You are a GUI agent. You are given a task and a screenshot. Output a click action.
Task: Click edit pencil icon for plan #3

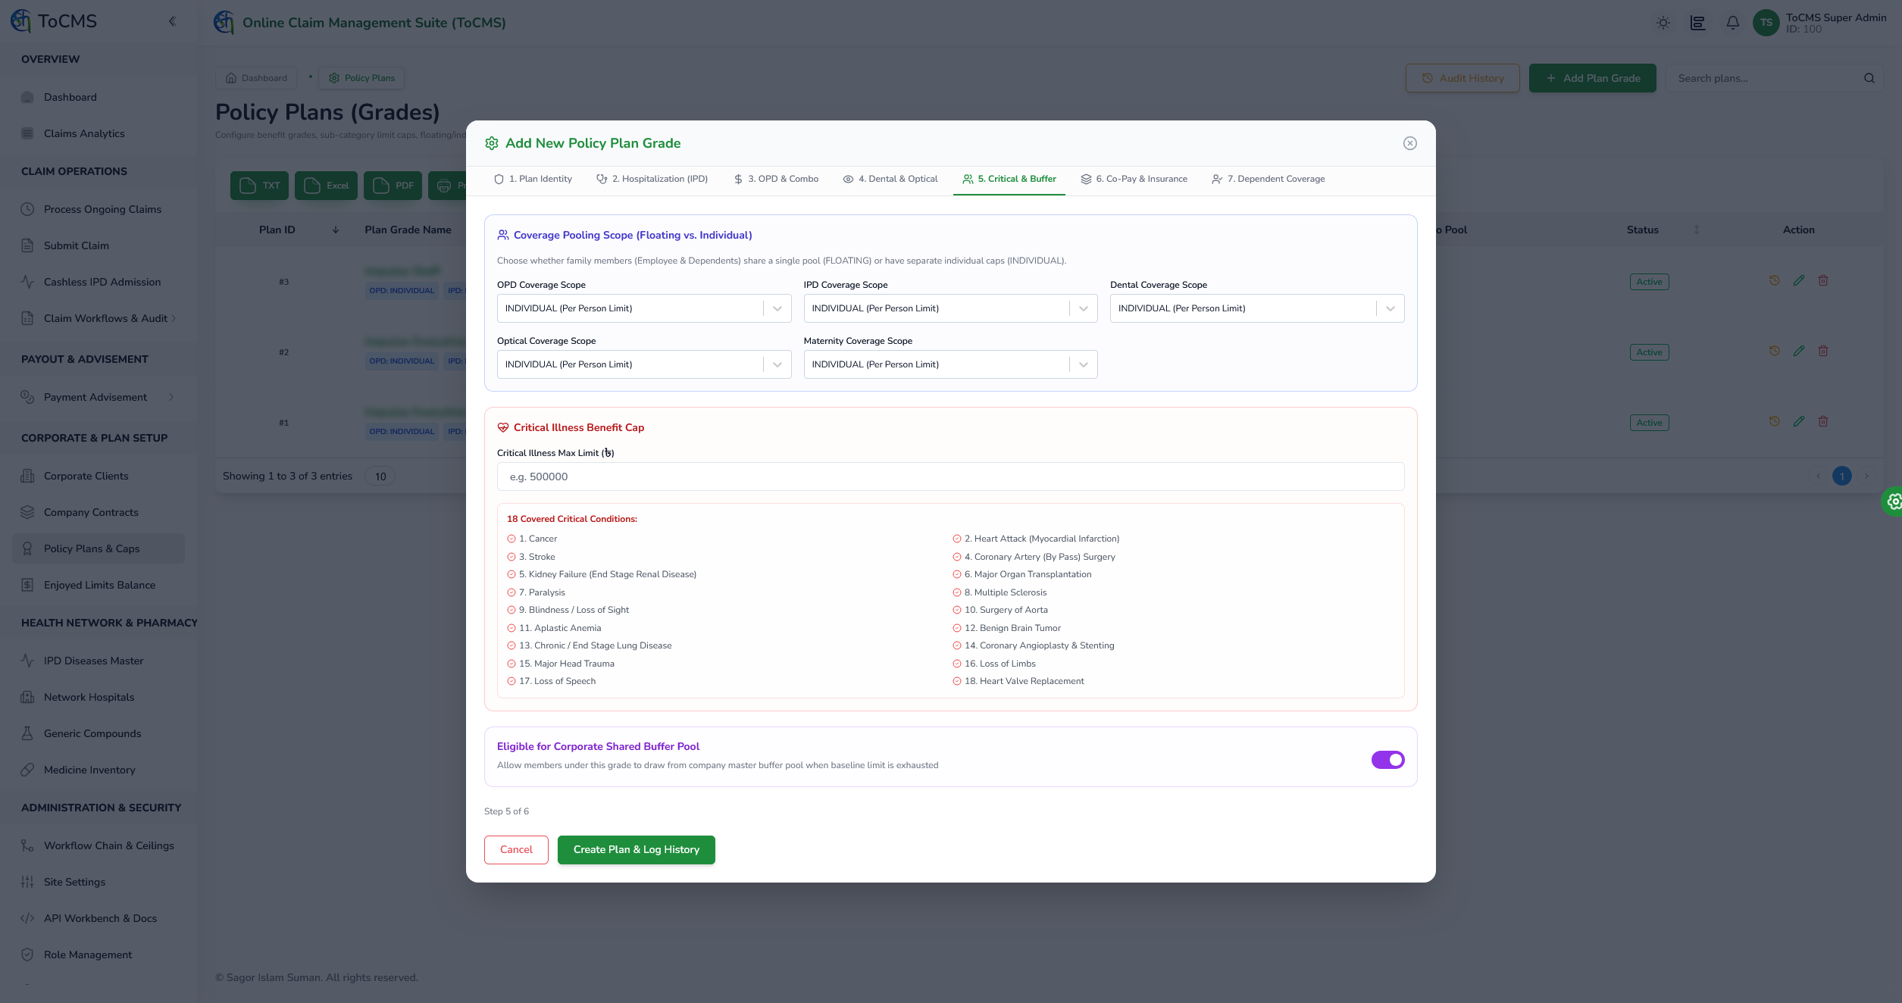click(1799, 280)
